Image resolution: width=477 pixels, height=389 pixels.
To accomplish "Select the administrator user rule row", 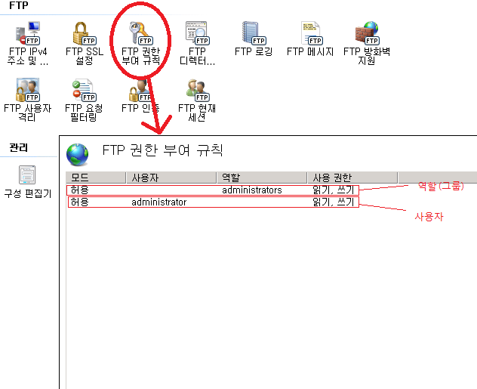I will pyautogui.click(x=214, y=202).
